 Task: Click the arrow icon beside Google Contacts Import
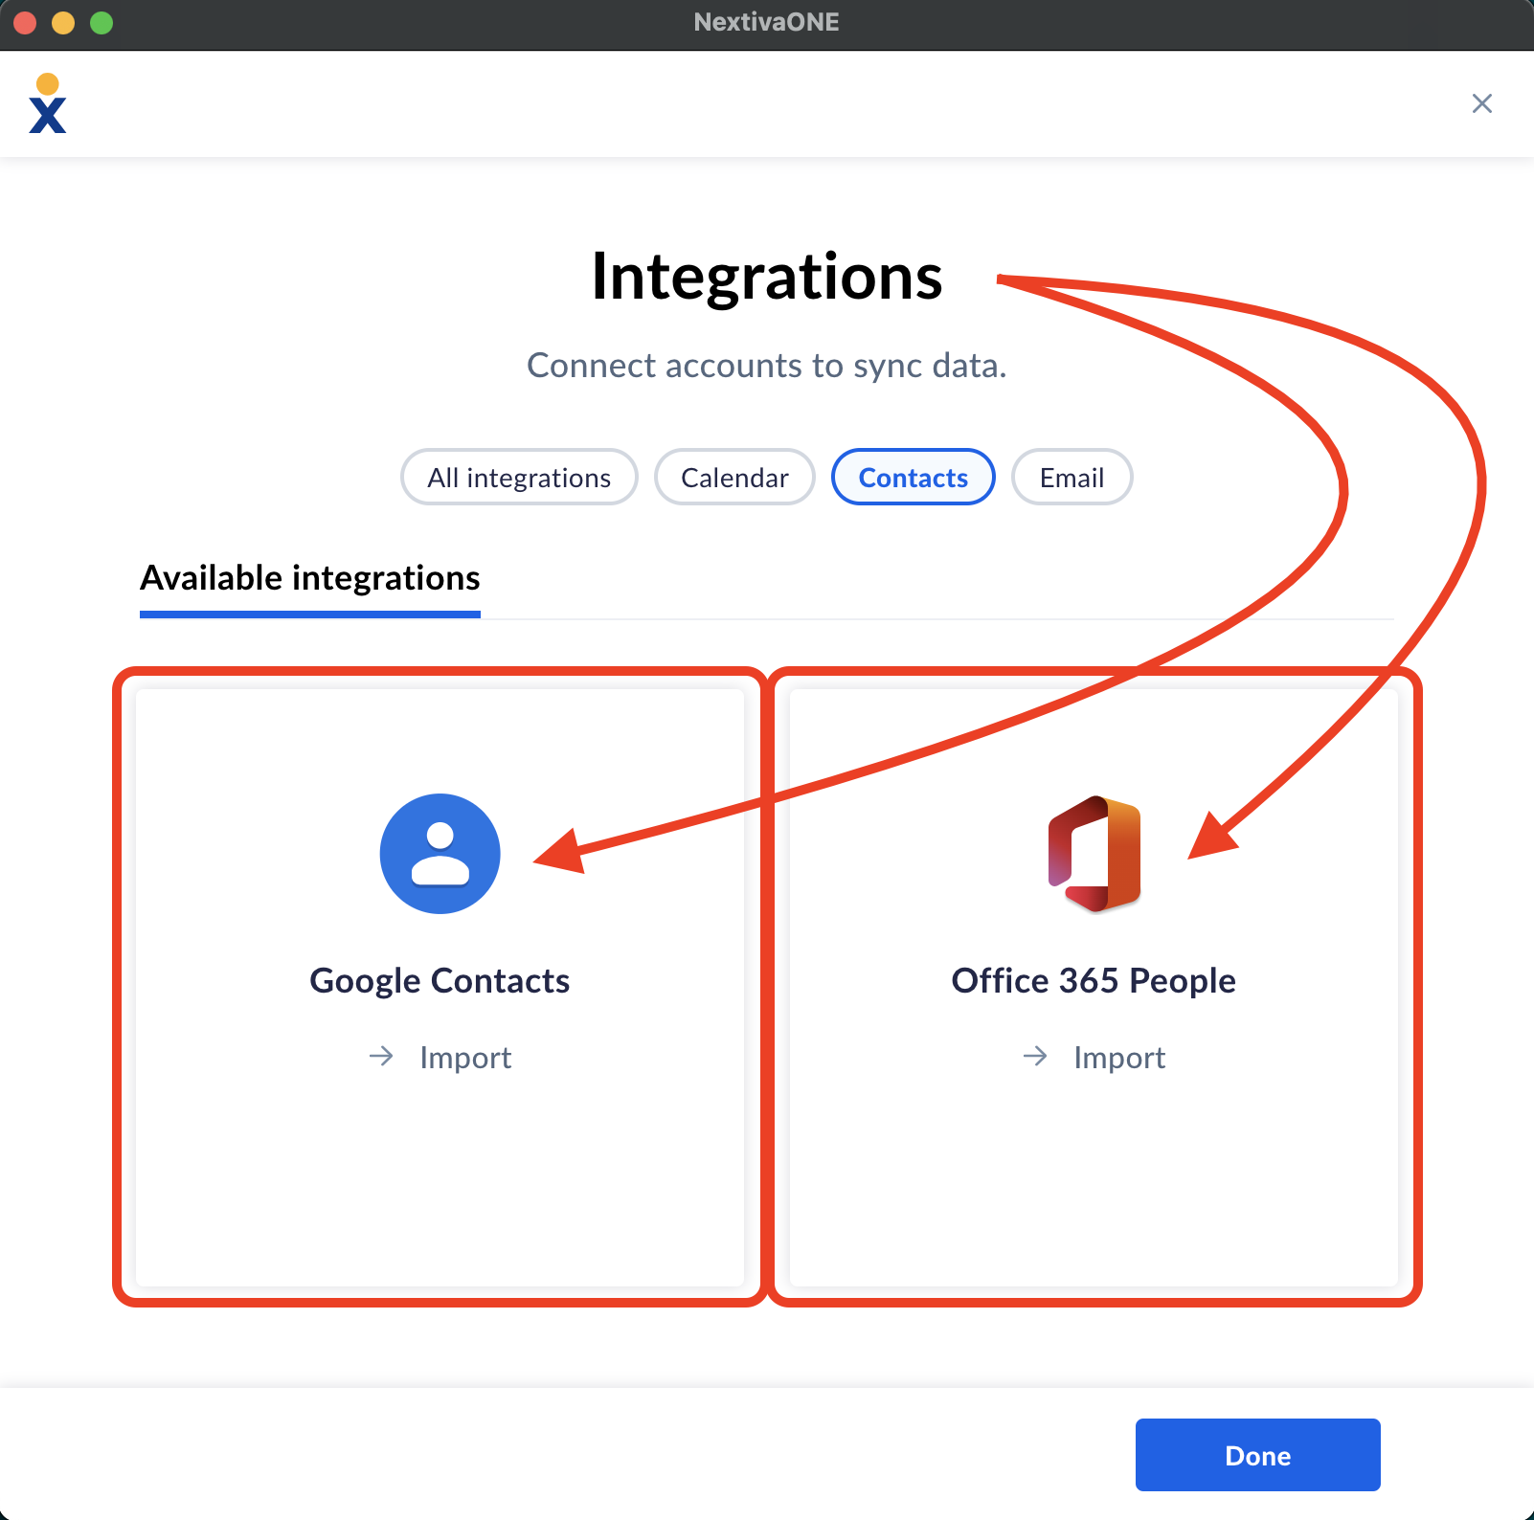coord(381,1056)
